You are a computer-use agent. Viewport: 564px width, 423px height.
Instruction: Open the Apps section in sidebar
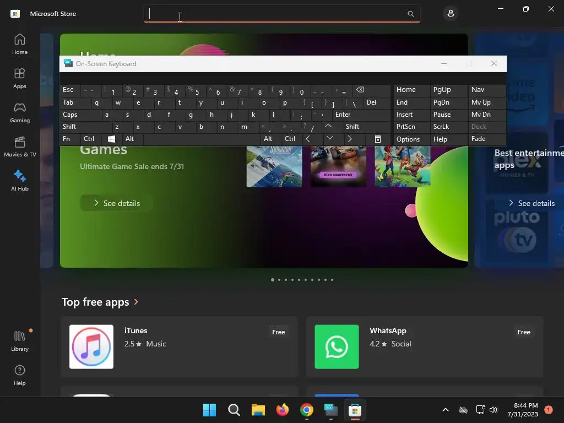click(x=20, y=78)
